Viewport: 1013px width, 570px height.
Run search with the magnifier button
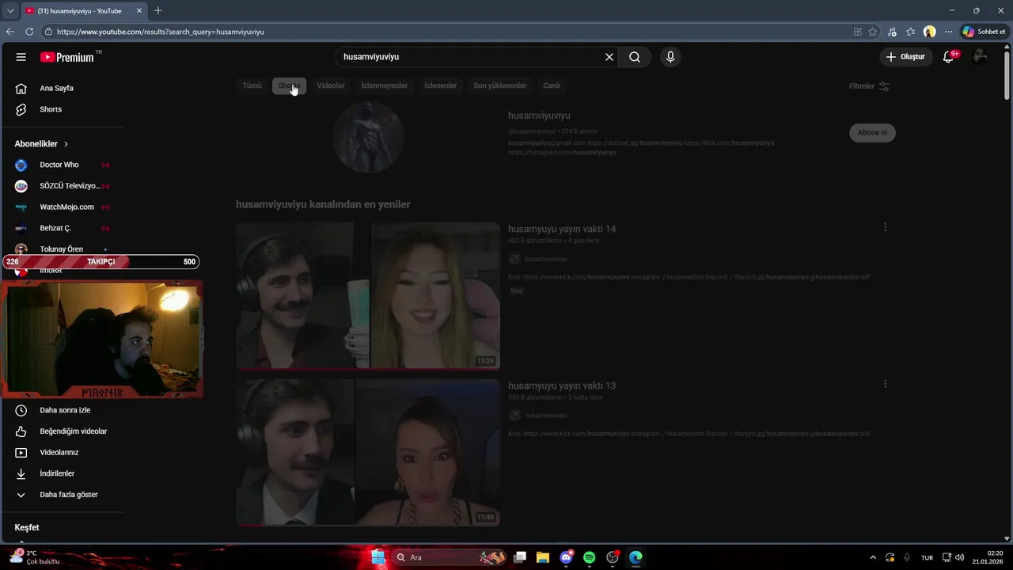635,57
